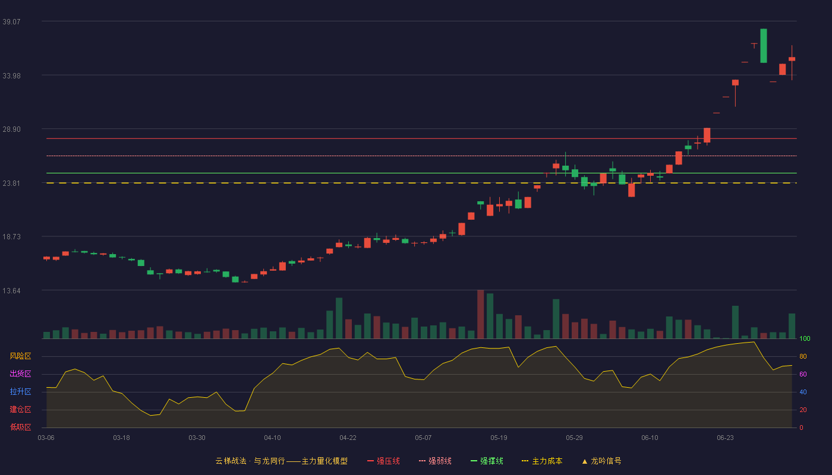Click the 拉升区 zone label
This screenshot has height=475, width=832.
pos(20,392)
